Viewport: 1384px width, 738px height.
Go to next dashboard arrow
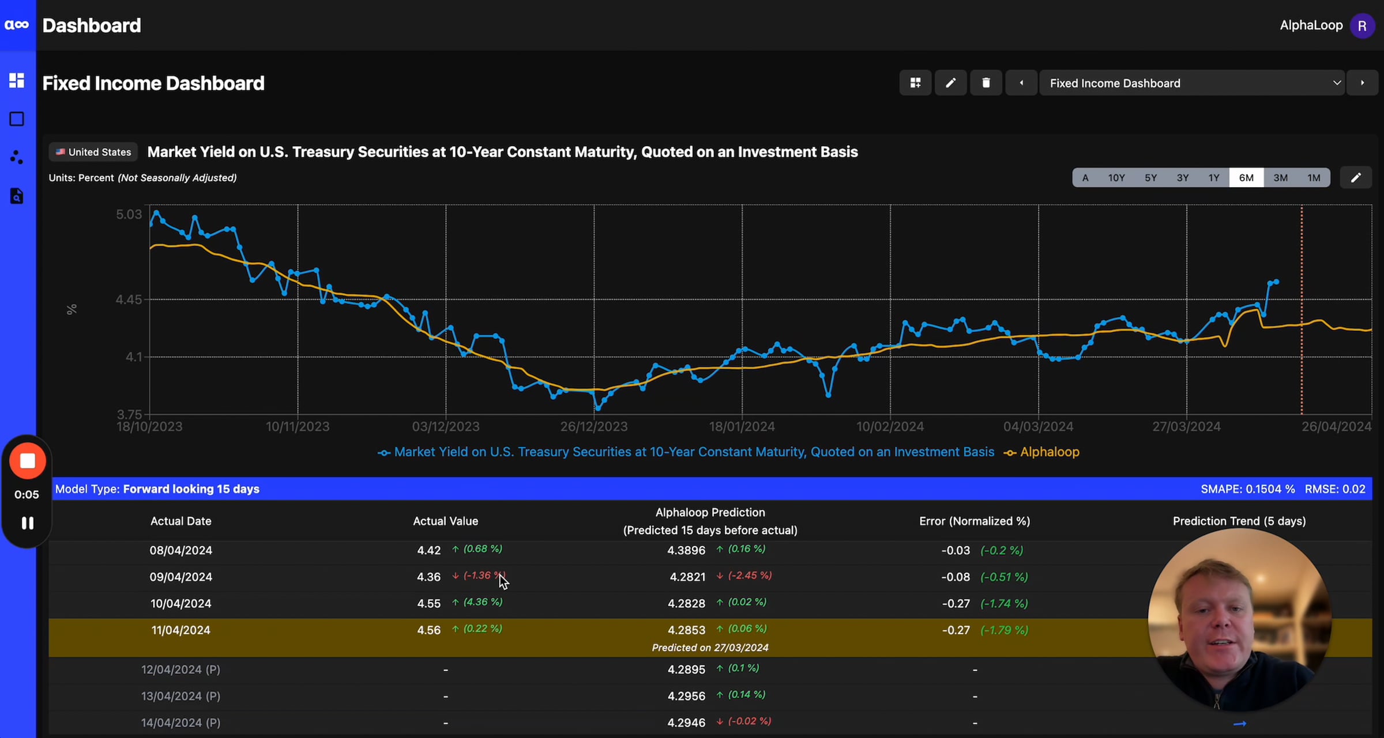pyautogui.click(x=1363, y=83)
